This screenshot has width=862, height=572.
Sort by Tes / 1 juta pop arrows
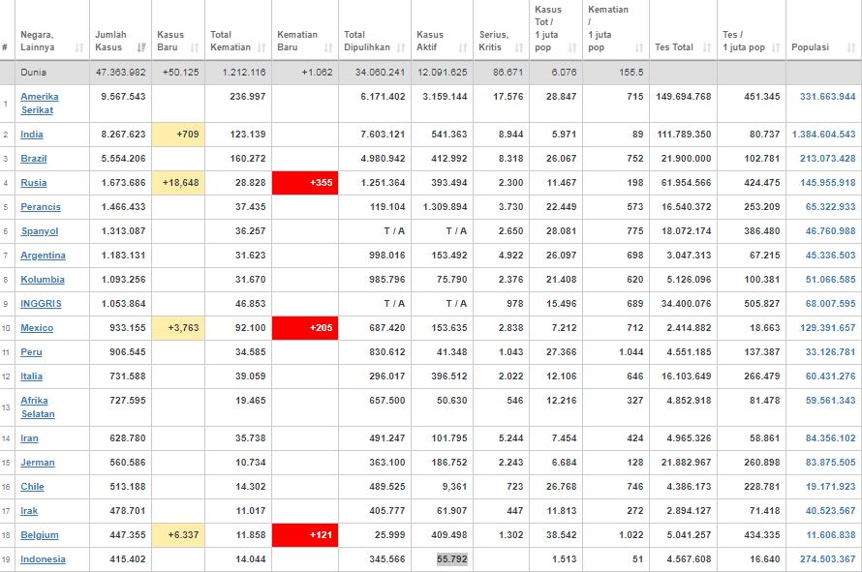(x=776, y=47)
